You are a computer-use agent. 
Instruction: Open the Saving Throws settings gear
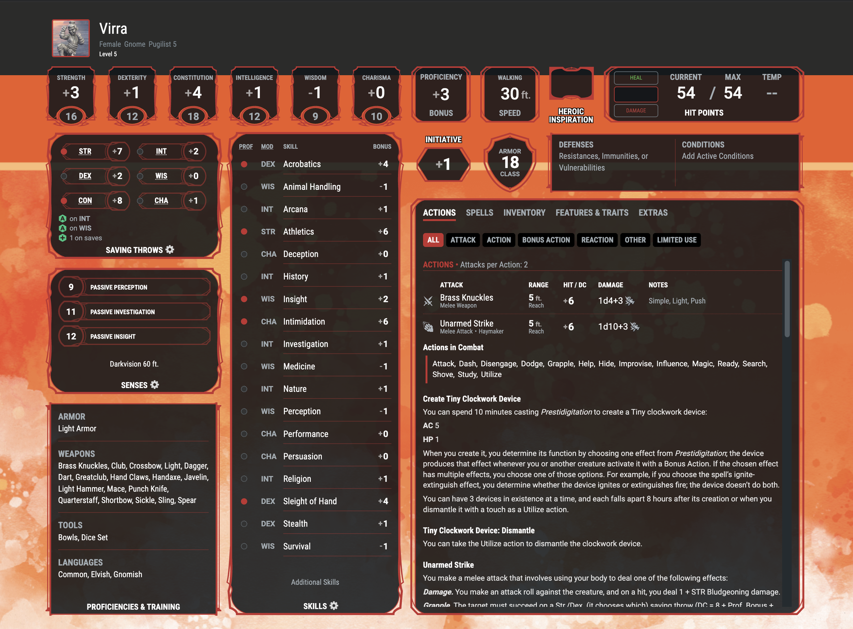[170, 250]
